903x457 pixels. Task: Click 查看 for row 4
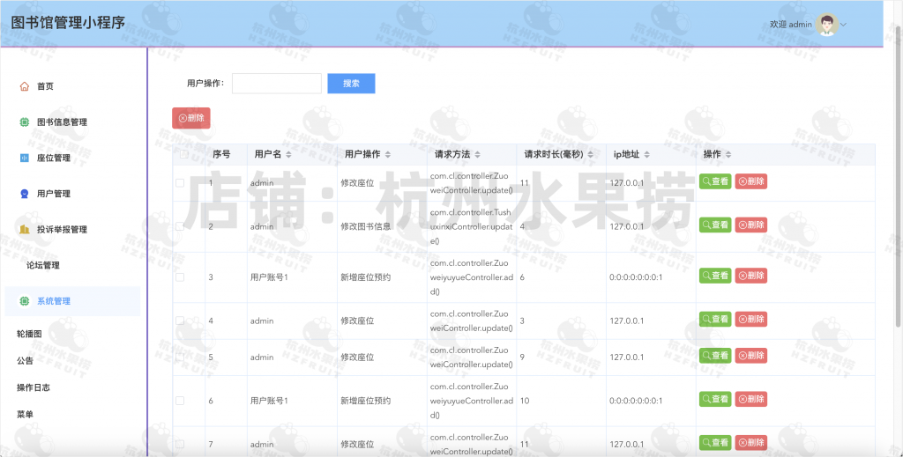(x=715, y=319)
